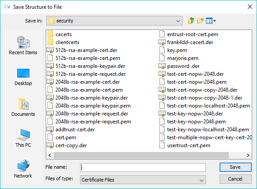
Task: Select test-cert-nopw-localhost-2048.pem file name
Action: (209, 106)
